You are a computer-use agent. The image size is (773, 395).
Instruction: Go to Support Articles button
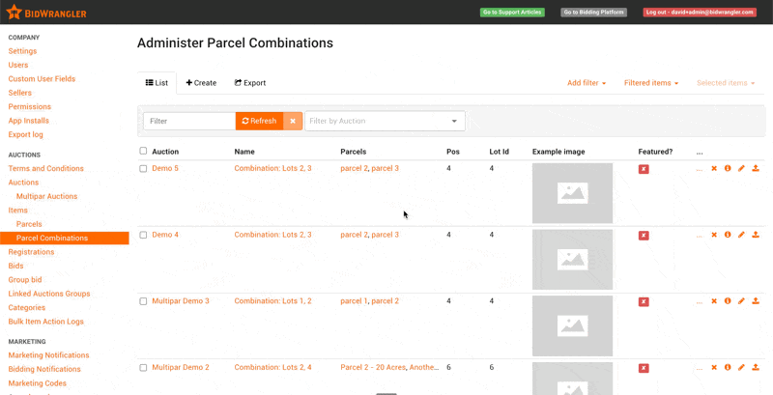(512, 13)
